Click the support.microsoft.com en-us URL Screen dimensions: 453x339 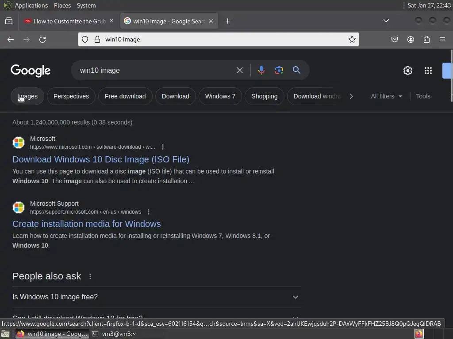tap(85, 212)
